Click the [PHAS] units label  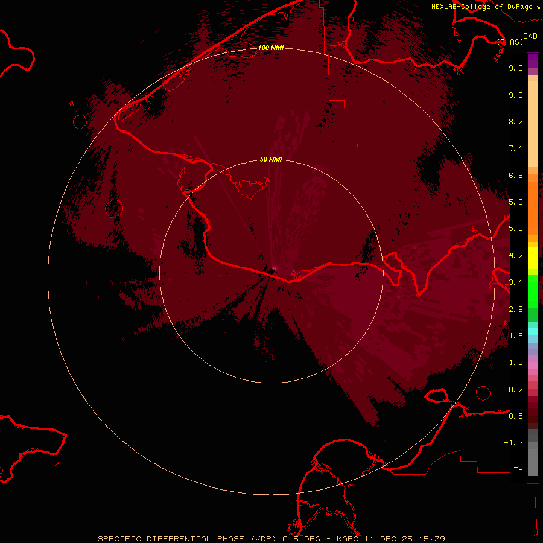coord(510,42)
